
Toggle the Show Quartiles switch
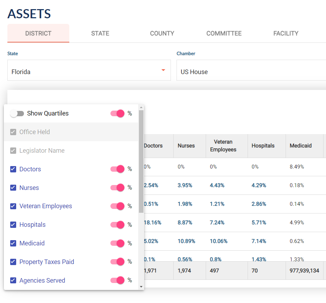click(17, 114)
